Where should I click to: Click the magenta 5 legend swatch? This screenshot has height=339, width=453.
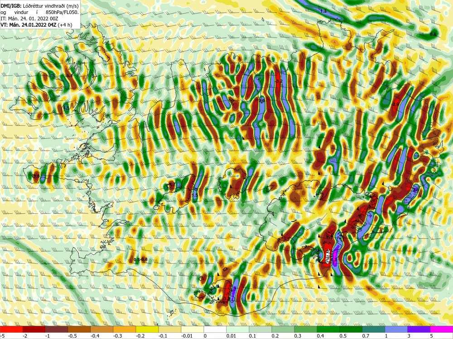tap(442, 329)
